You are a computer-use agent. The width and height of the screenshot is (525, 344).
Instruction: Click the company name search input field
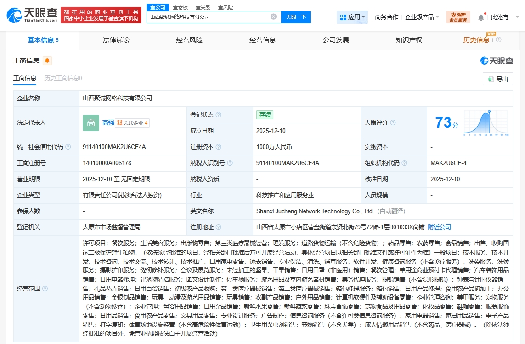[x=209, y=17]
